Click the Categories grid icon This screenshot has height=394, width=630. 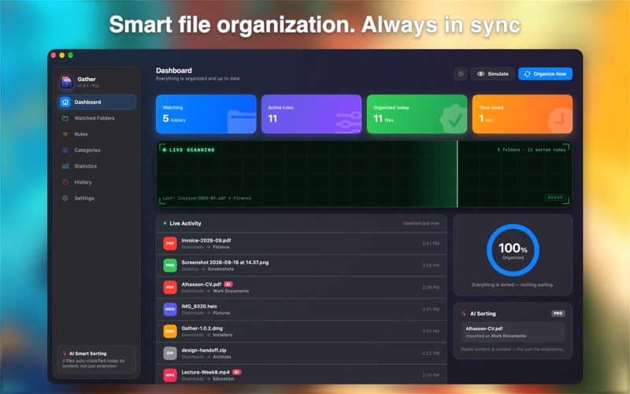(x=65, y=151)
